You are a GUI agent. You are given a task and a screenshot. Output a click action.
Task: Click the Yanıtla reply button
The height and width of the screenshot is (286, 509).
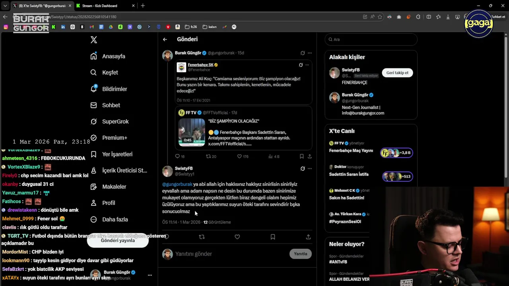tap(301, 254)
